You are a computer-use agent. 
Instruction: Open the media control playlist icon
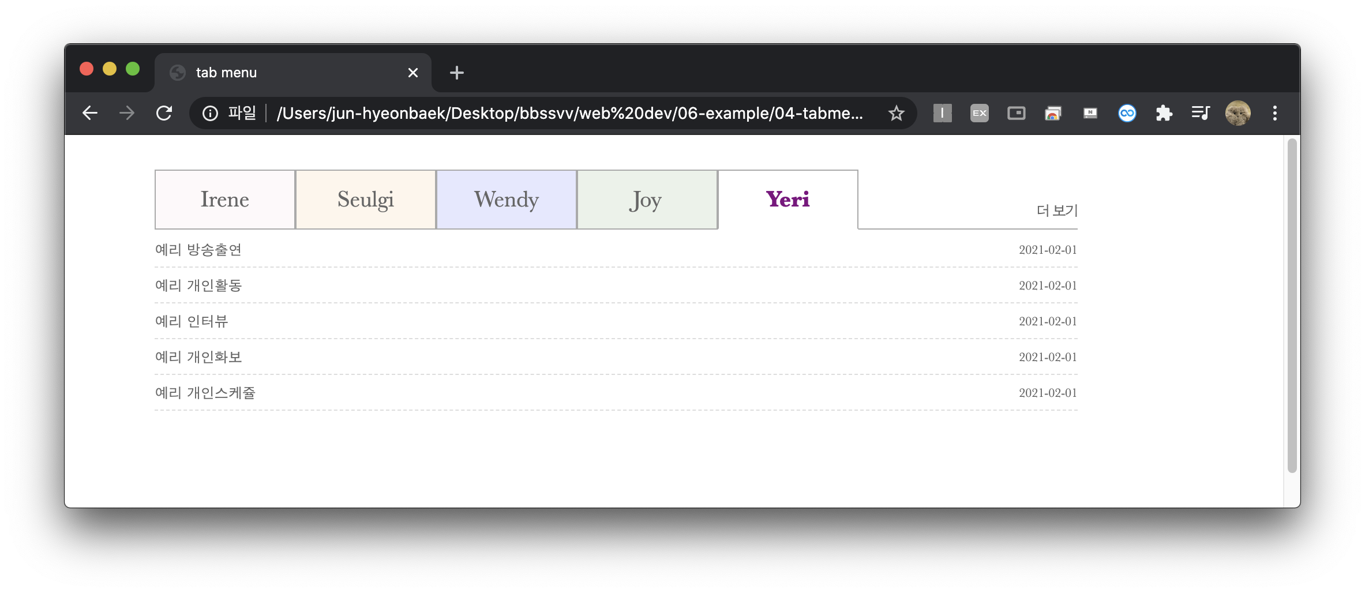coord(1201,113)
